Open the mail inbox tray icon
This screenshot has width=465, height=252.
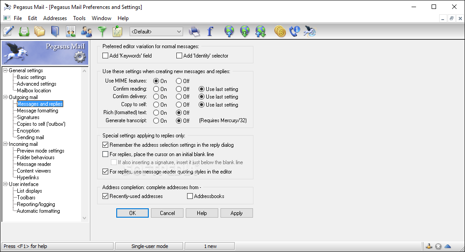point(24,31)
